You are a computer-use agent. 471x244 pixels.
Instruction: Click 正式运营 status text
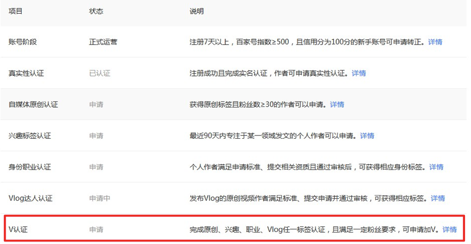pyautogui.click(x=103, y=42)
